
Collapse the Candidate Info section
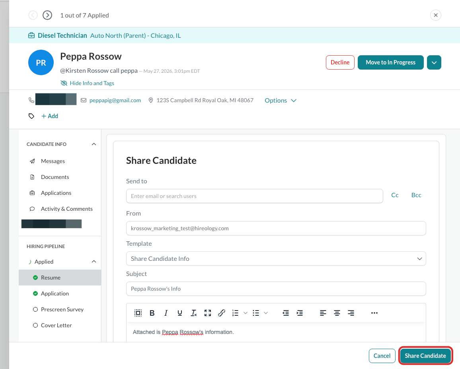[x=94, y=144]
